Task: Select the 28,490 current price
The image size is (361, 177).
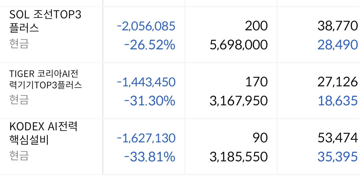Action: click(338, 45)
